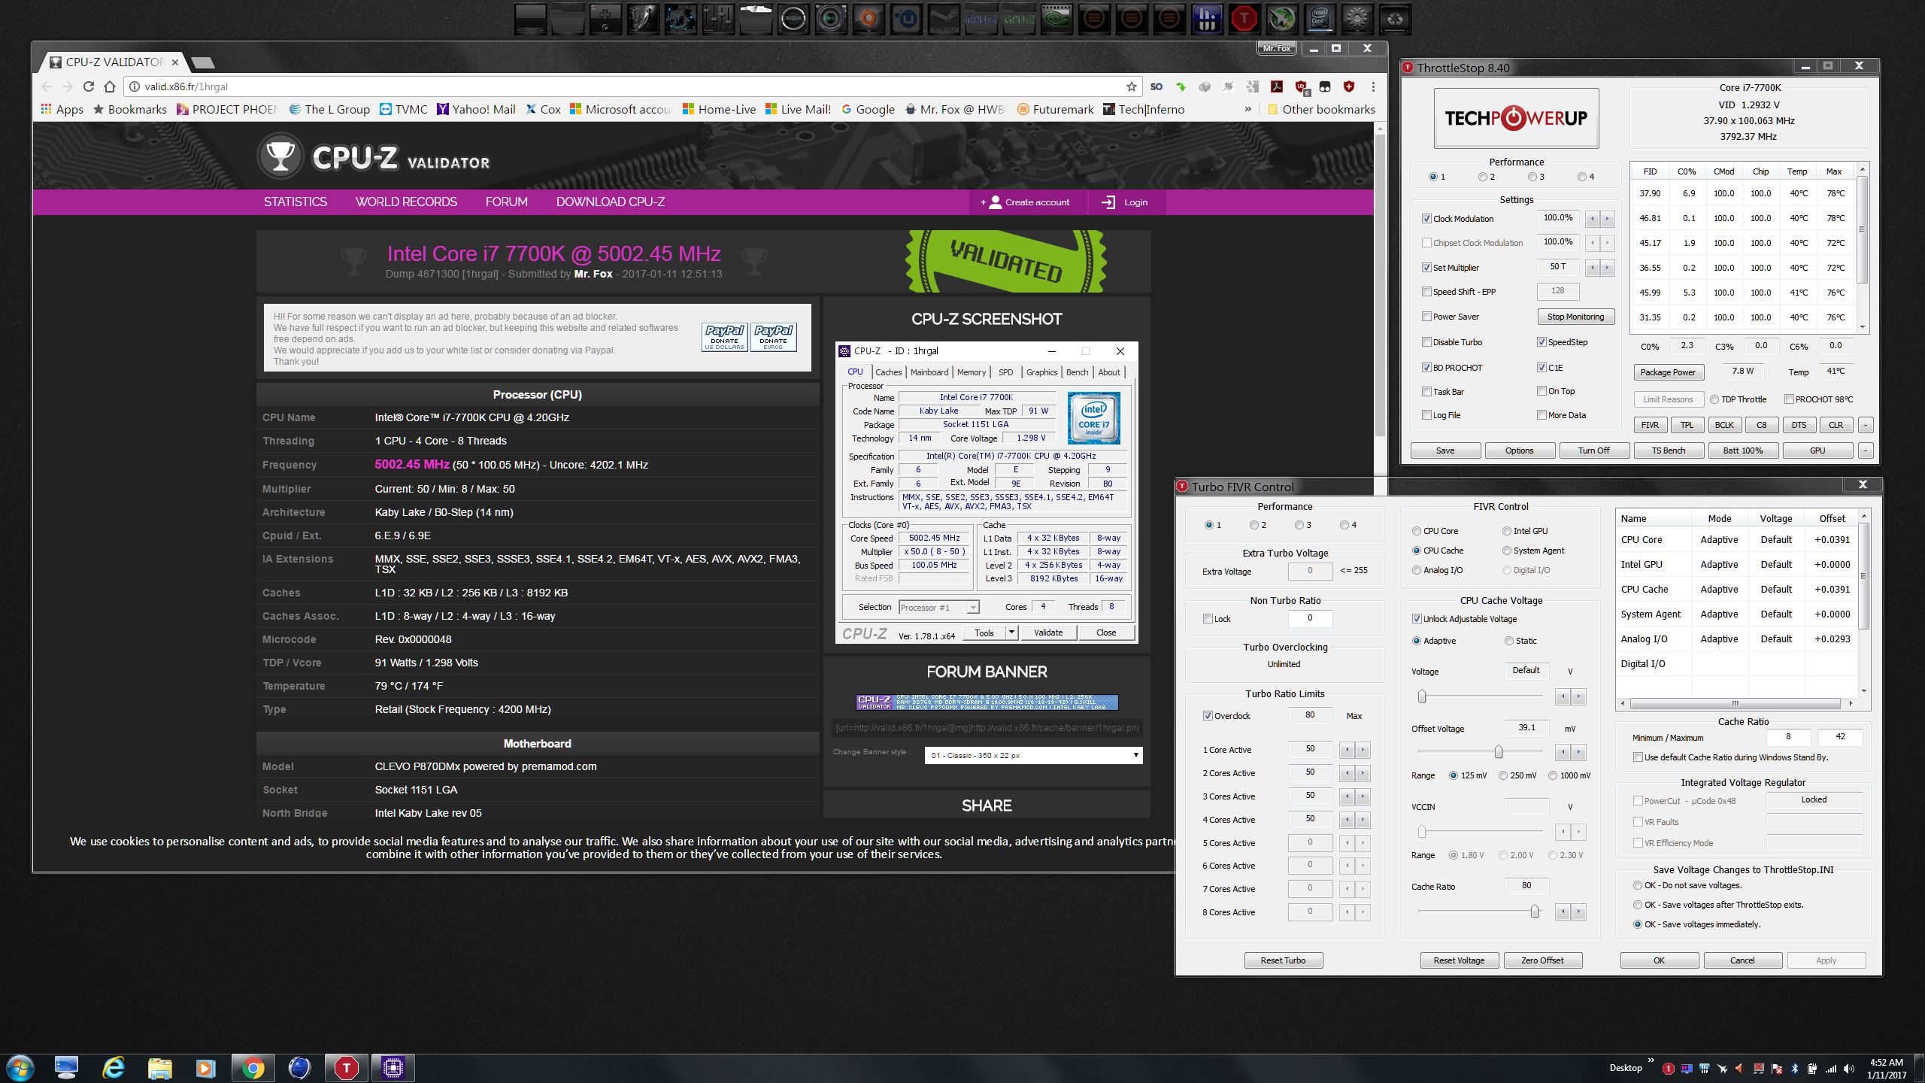This screenshot has width=1925, height=1083.
Task: Open the STATISTICS menu on the Validator site
Action: click(295, 202)
